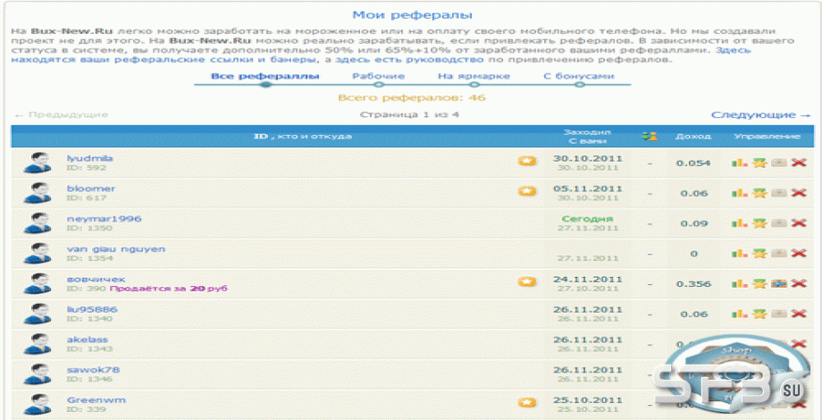Go to next page via Следующие link
Screen dimensions: 822x420
point(760,115)
